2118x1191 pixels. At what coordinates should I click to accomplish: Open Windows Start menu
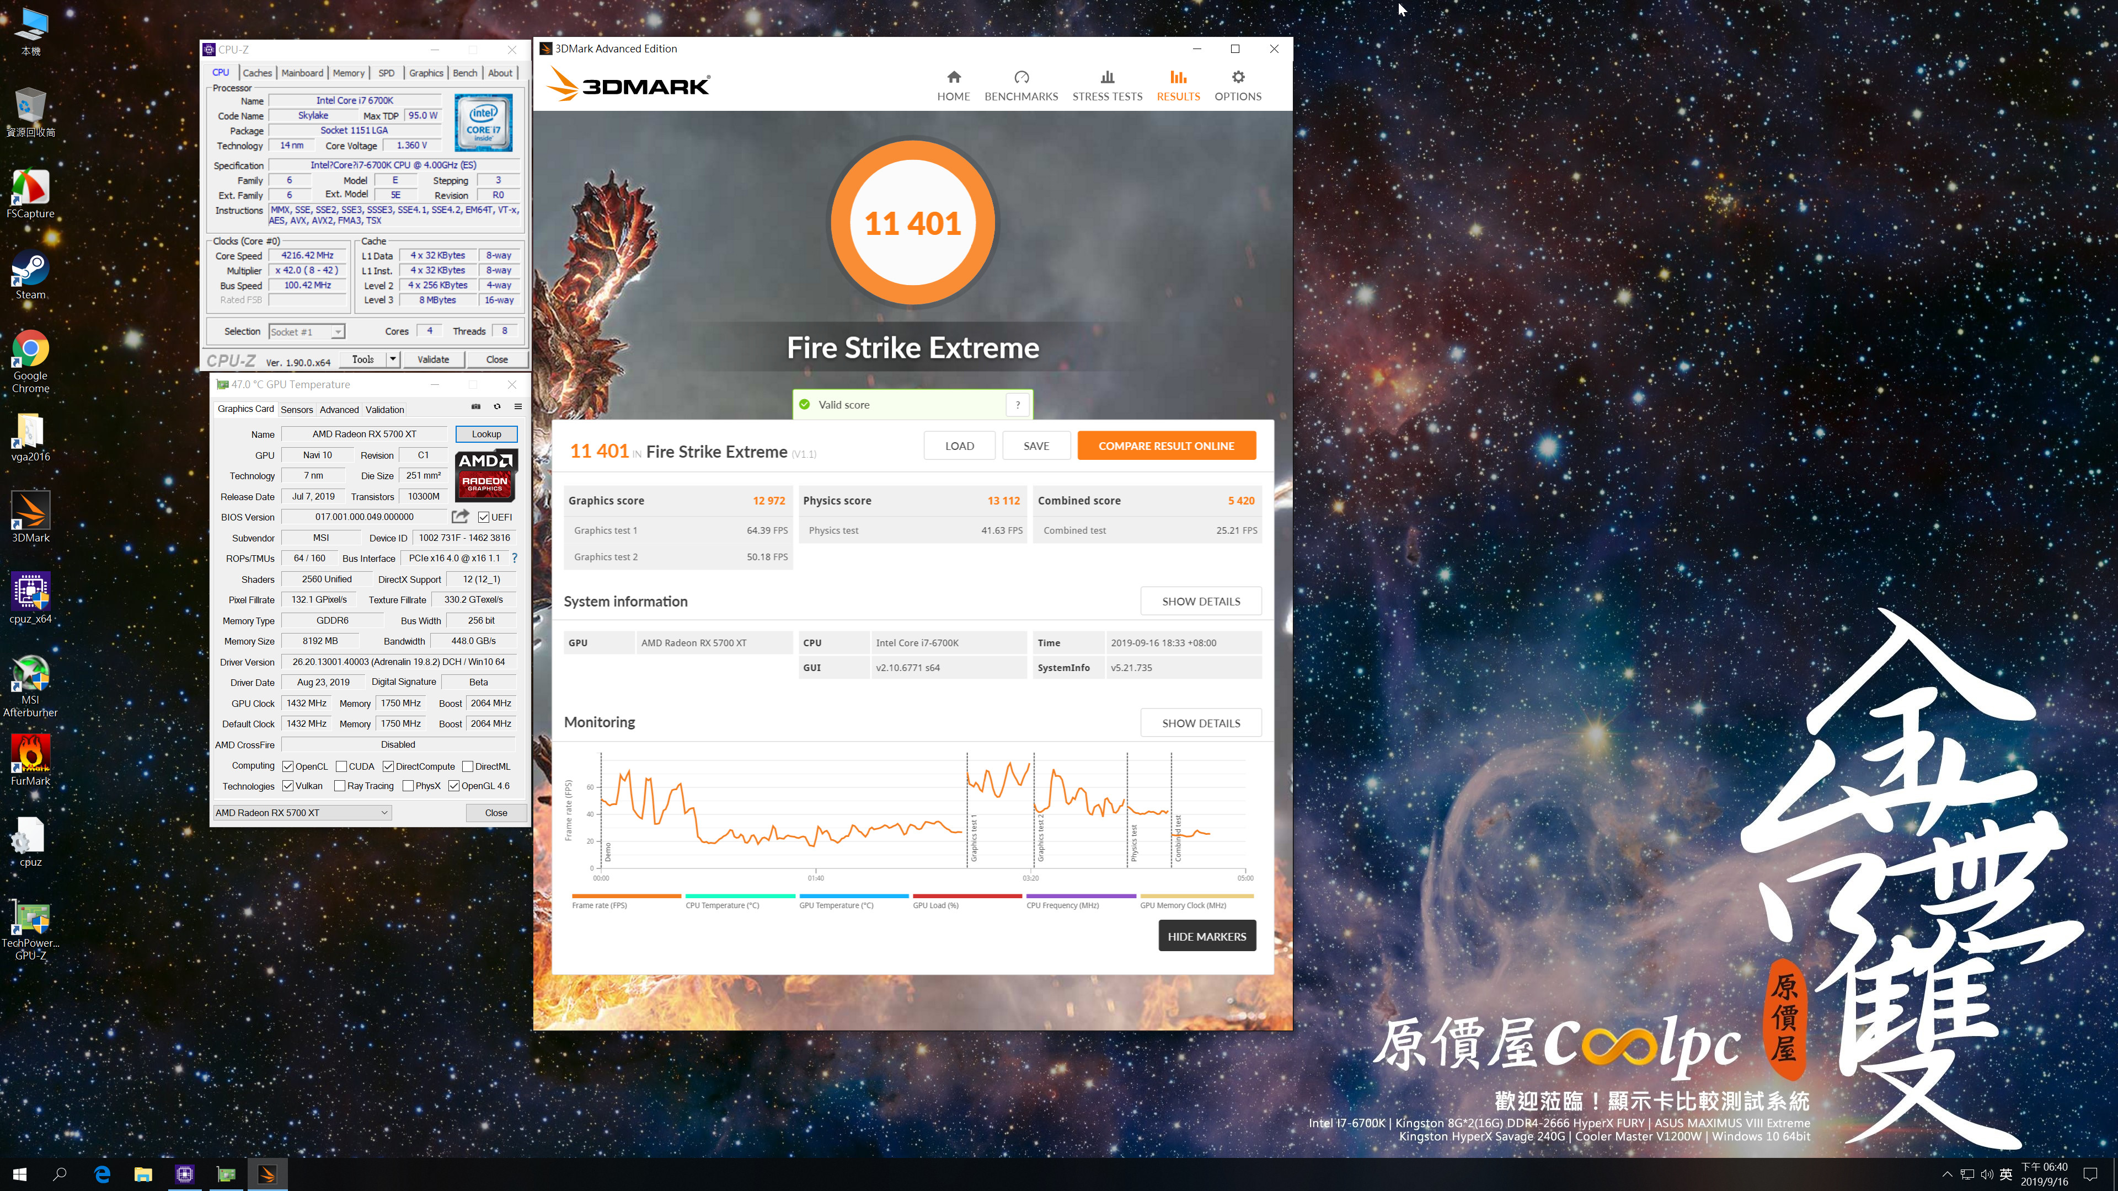tap(20, 1174)
